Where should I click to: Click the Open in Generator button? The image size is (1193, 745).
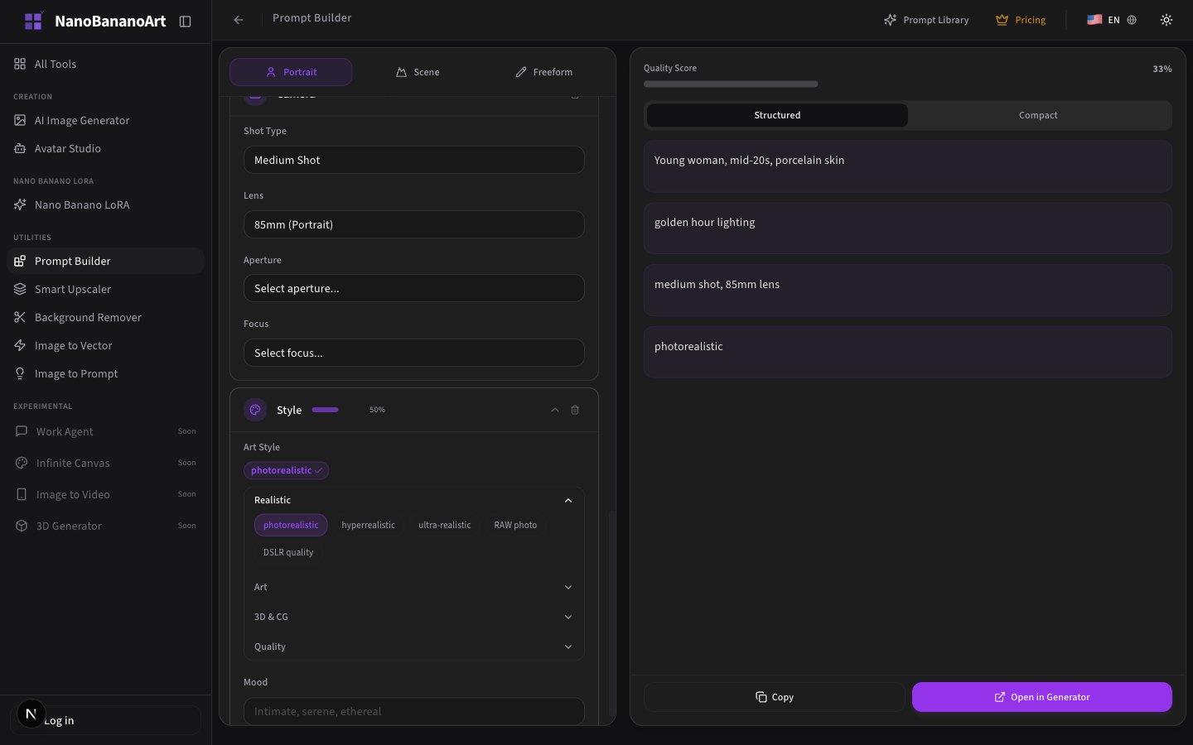pos(1041,697)
